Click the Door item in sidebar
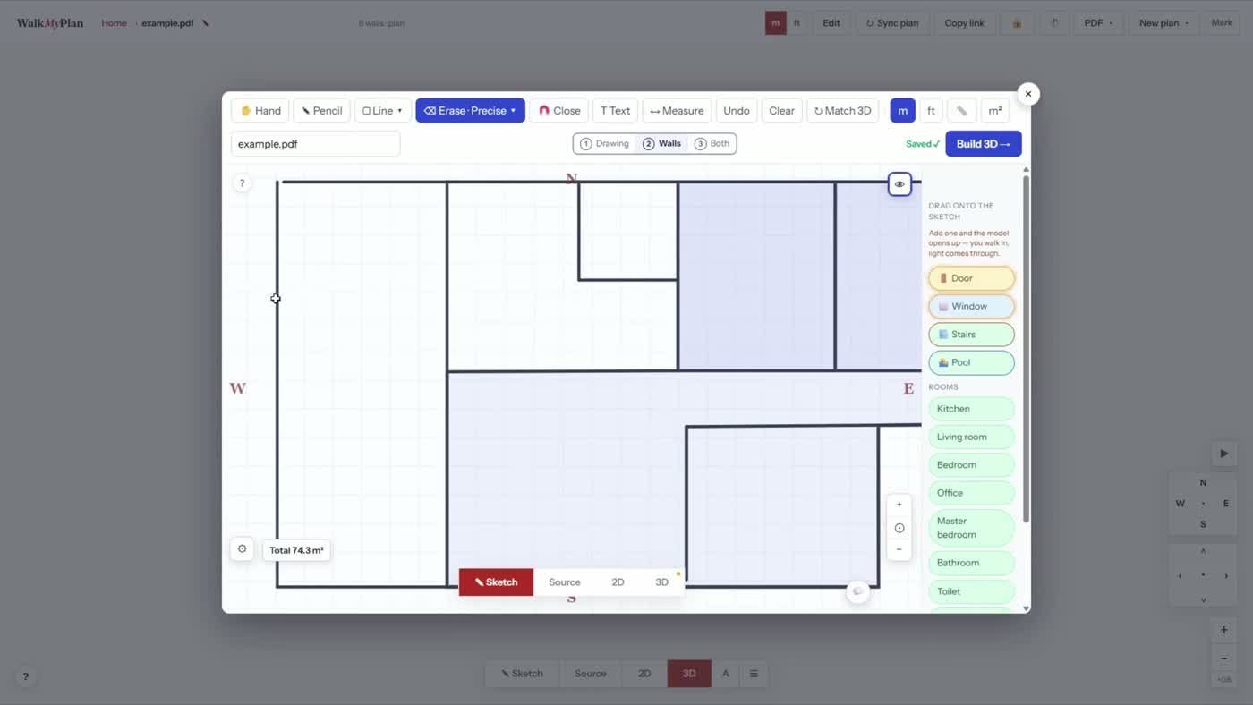 [x=971, y=278]
